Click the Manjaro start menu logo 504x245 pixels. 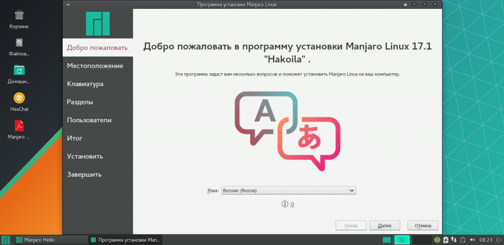[6, 240]
